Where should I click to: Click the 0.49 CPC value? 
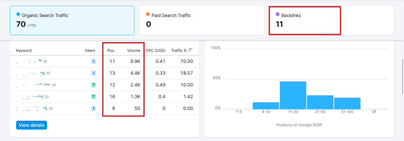[160, 85]
